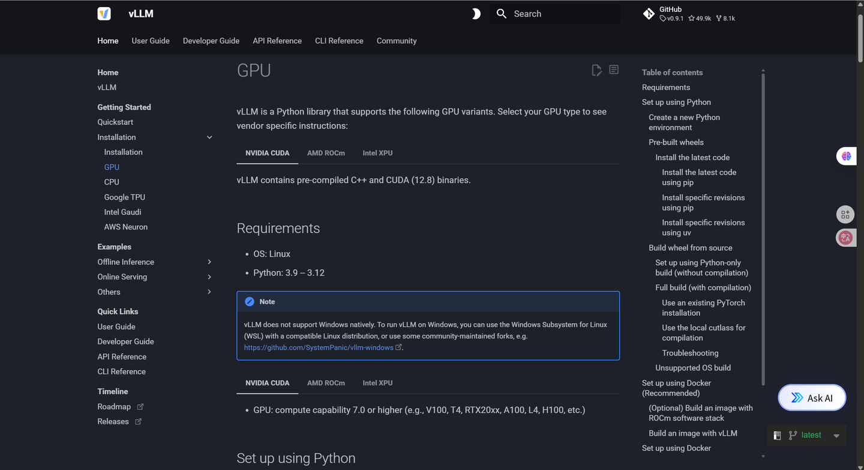Switch to the AMD ROCm tab
The height and width of the screenshot is (470, 864).
326,153
